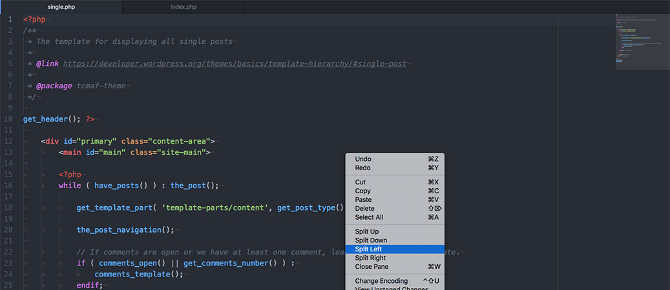Select Copy from the context menu
This screenshot has width=670, height=290.
pyautogui.click(x=362, y=191)
